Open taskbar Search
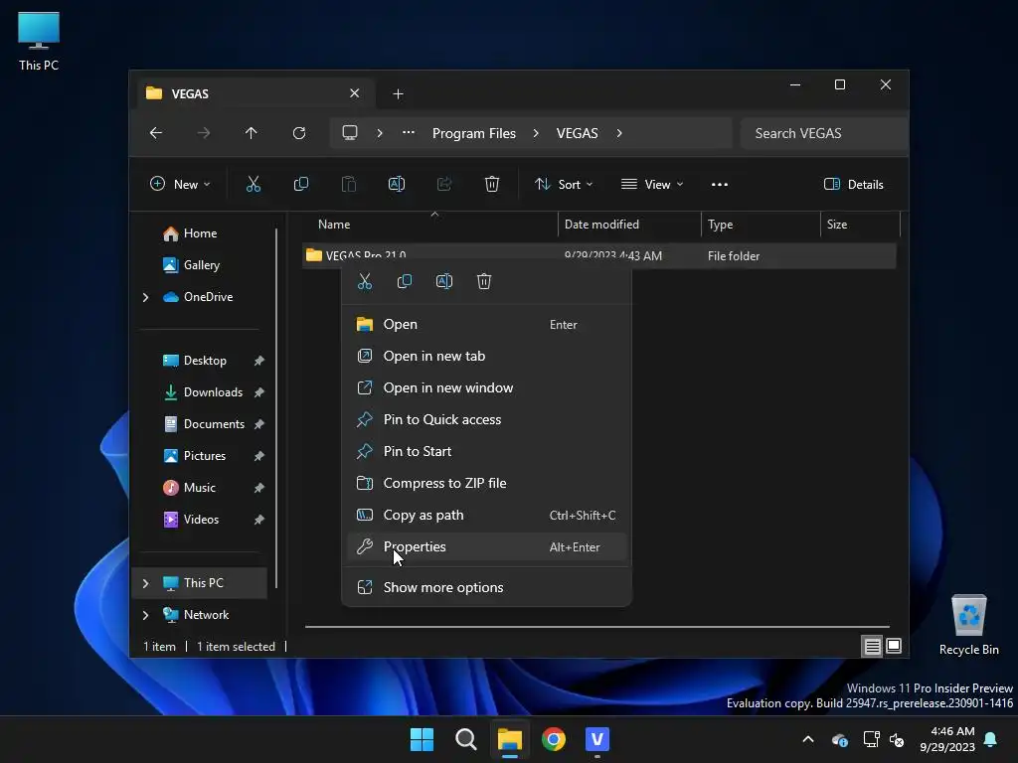This screenshot has height=763, width=1018. click(x=466, y=739)
